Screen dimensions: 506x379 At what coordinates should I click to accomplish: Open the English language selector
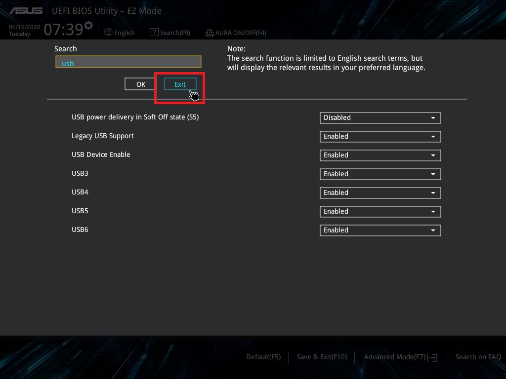[x=120, y=33]
